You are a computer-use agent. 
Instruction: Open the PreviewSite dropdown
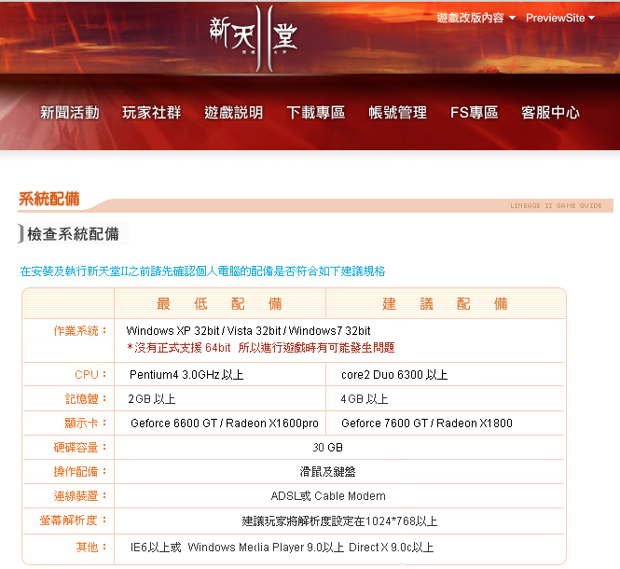pyautogui.click(x=560, y=18)
